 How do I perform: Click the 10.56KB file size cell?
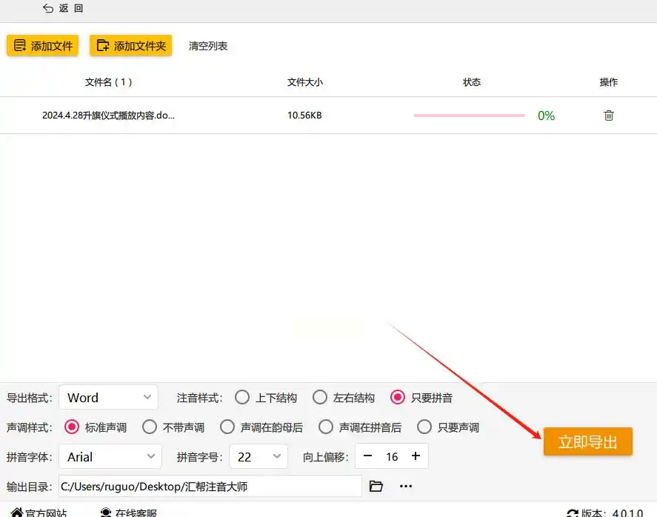click(304, 116)
